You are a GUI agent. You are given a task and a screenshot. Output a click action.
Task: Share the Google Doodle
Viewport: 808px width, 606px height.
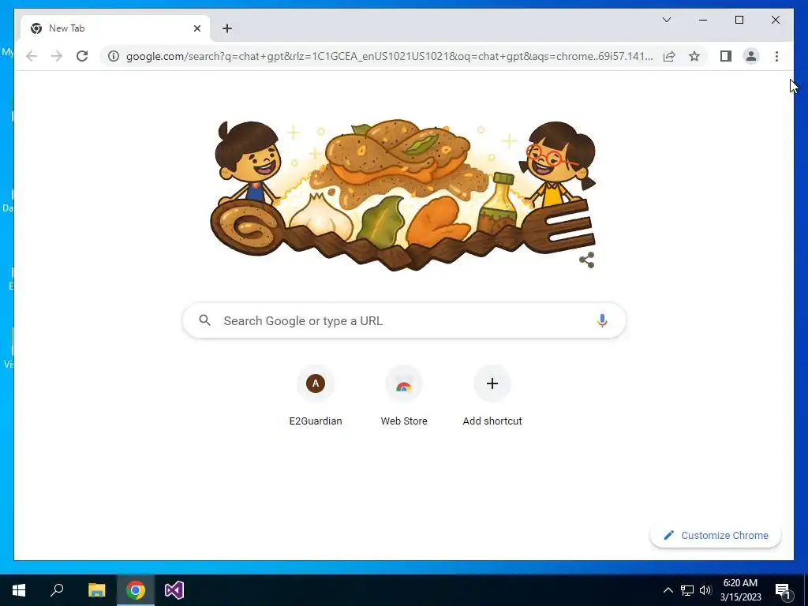tap(586, 260)
